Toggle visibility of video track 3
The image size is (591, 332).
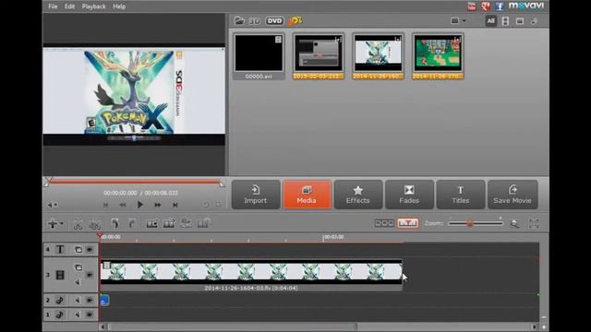[x=90, y=275]
